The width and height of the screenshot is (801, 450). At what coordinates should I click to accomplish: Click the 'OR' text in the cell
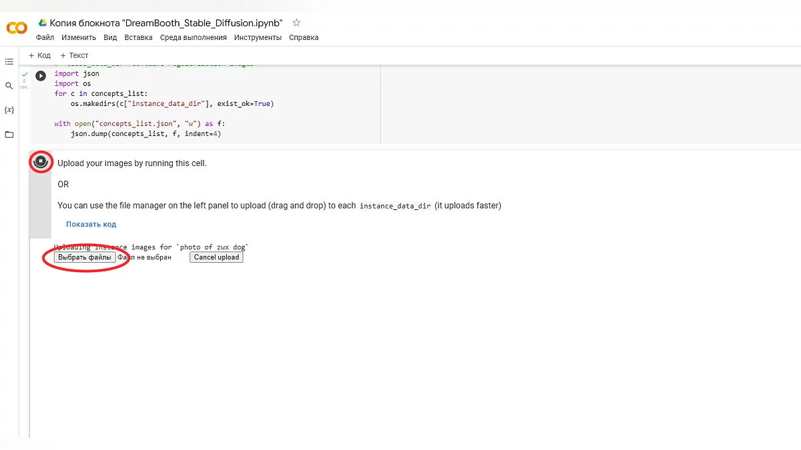point(63,185)
